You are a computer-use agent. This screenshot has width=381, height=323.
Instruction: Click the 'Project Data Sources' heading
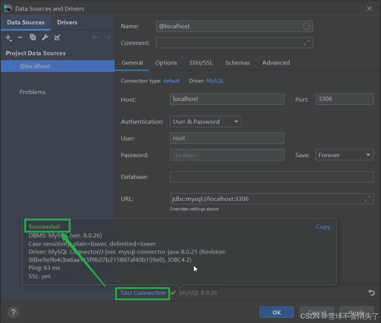[x=36, y=53]
